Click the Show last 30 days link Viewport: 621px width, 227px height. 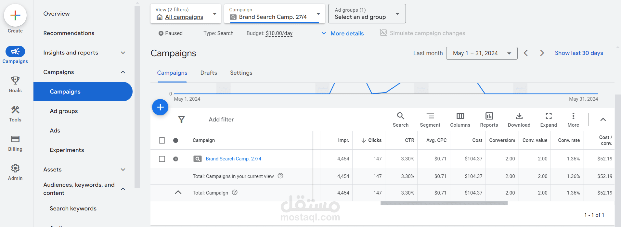coord(579,53)
